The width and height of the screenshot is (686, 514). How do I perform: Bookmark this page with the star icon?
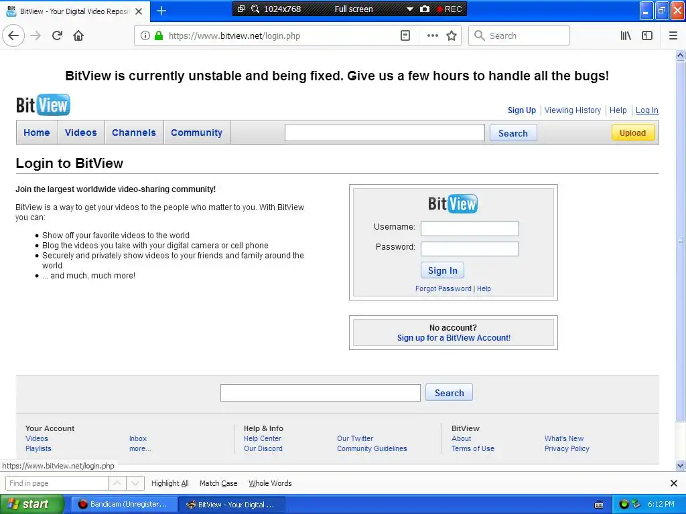tap(452, 36)
